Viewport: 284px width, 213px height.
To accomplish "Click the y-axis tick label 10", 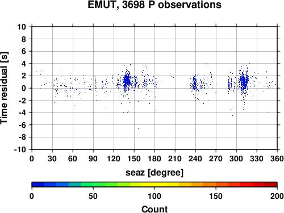I will click(22, 27).
